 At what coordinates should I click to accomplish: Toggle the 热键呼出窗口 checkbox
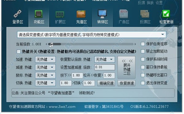click(143, 75)
